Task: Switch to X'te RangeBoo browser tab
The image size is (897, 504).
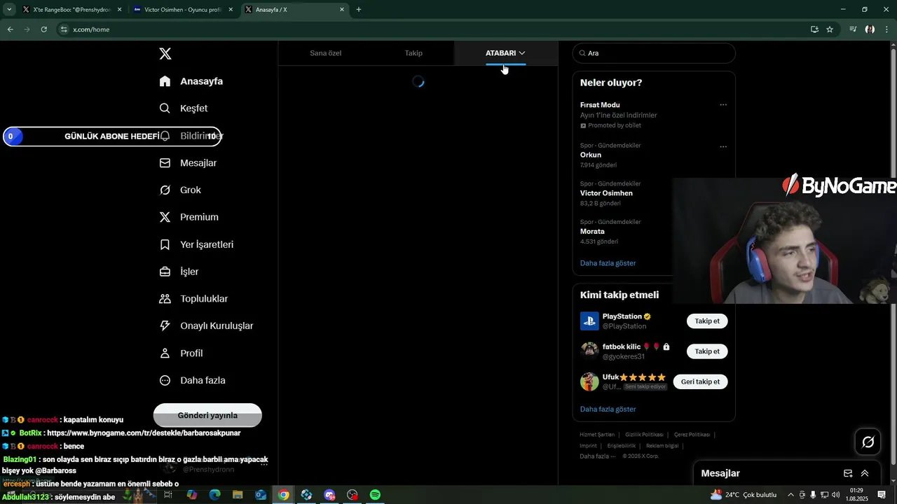Action: click(71, 10)
